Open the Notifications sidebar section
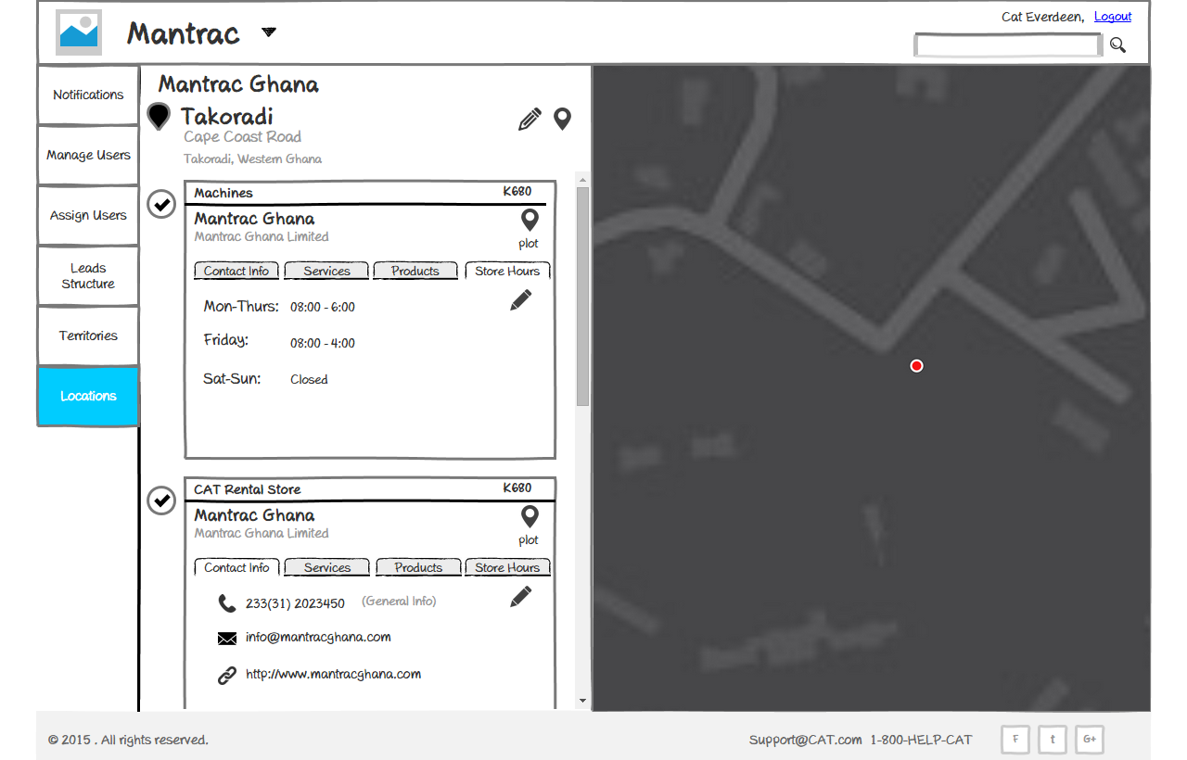 [x=88, y=95]
